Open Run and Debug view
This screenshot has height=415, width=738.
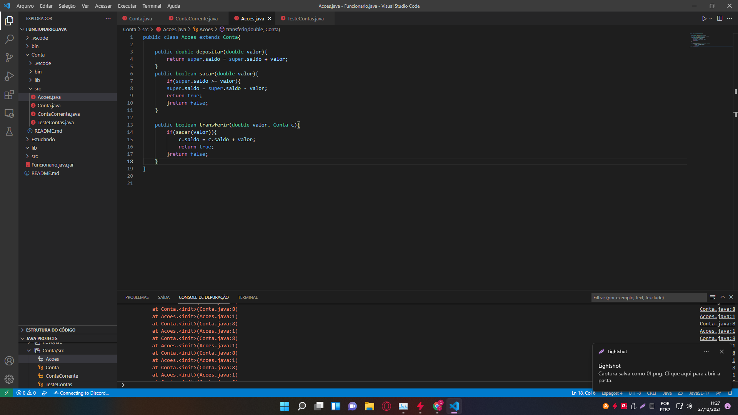(x=9, y=76)
